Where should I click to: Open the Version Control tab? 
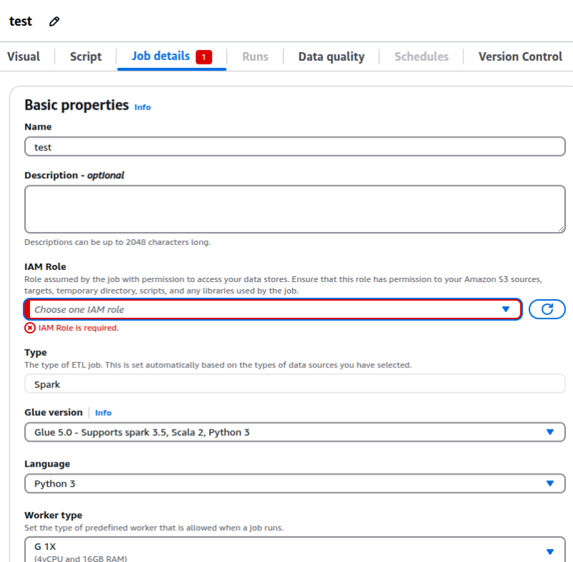520,57
